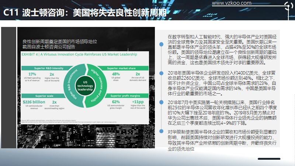Select the 17% US R&D spending value
Screen dimensions: 295x166
[x=32, y=74]
